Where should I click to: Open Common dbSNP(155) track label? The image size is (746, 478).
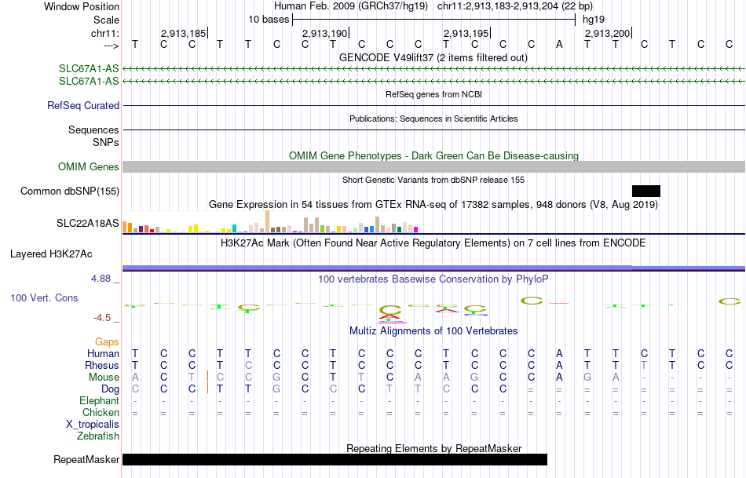[x=70, y=192]
